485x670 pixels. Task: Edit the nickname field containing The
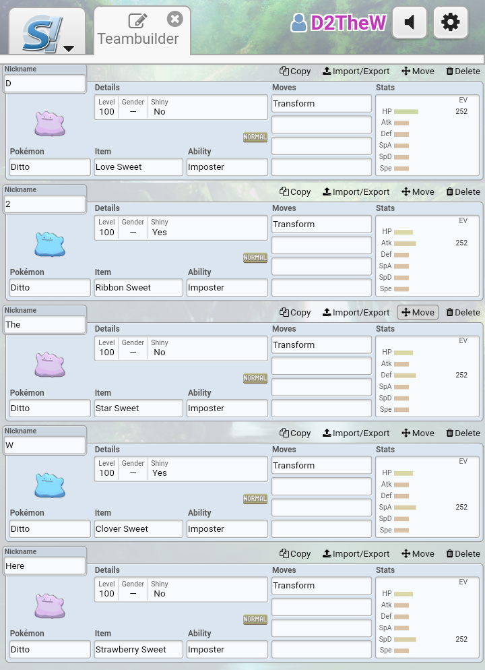point(45,324)
